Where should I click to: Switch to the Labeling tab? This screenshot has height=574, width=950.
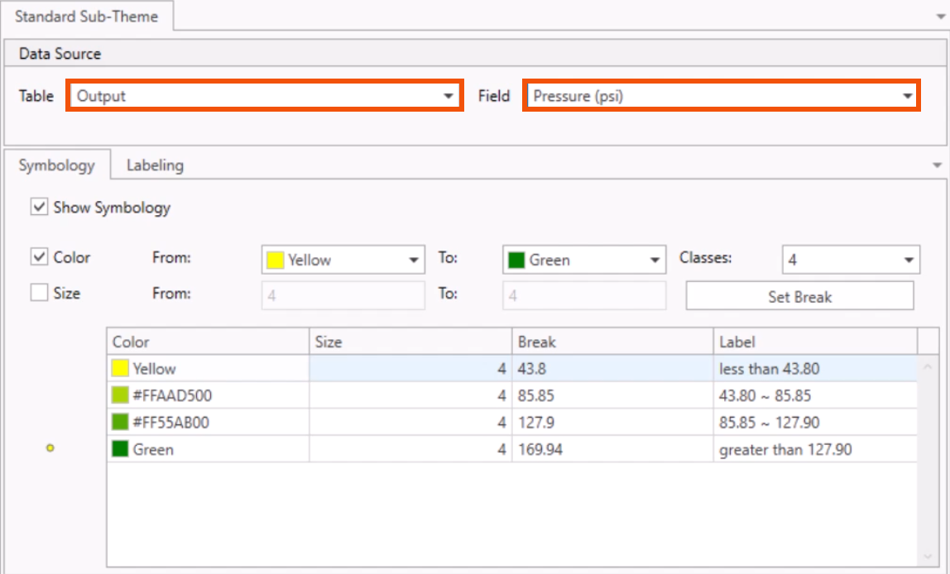point(155,165)
